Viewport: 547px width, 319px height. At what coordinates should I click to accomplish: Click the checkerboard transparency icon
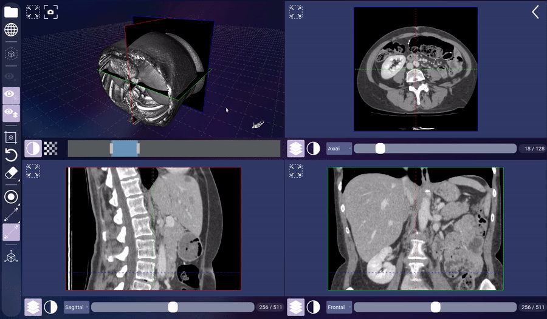(x=50, y=149)
